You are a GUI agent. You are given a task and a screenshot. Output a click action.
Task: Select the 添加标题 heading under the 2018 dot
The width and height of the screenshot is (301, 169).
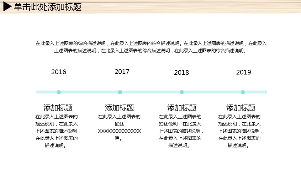click(182, 108)
